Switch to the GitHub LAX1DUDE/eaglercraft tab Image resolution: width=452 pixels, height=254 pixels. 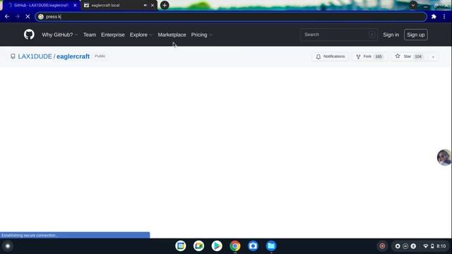coord(40,5)
